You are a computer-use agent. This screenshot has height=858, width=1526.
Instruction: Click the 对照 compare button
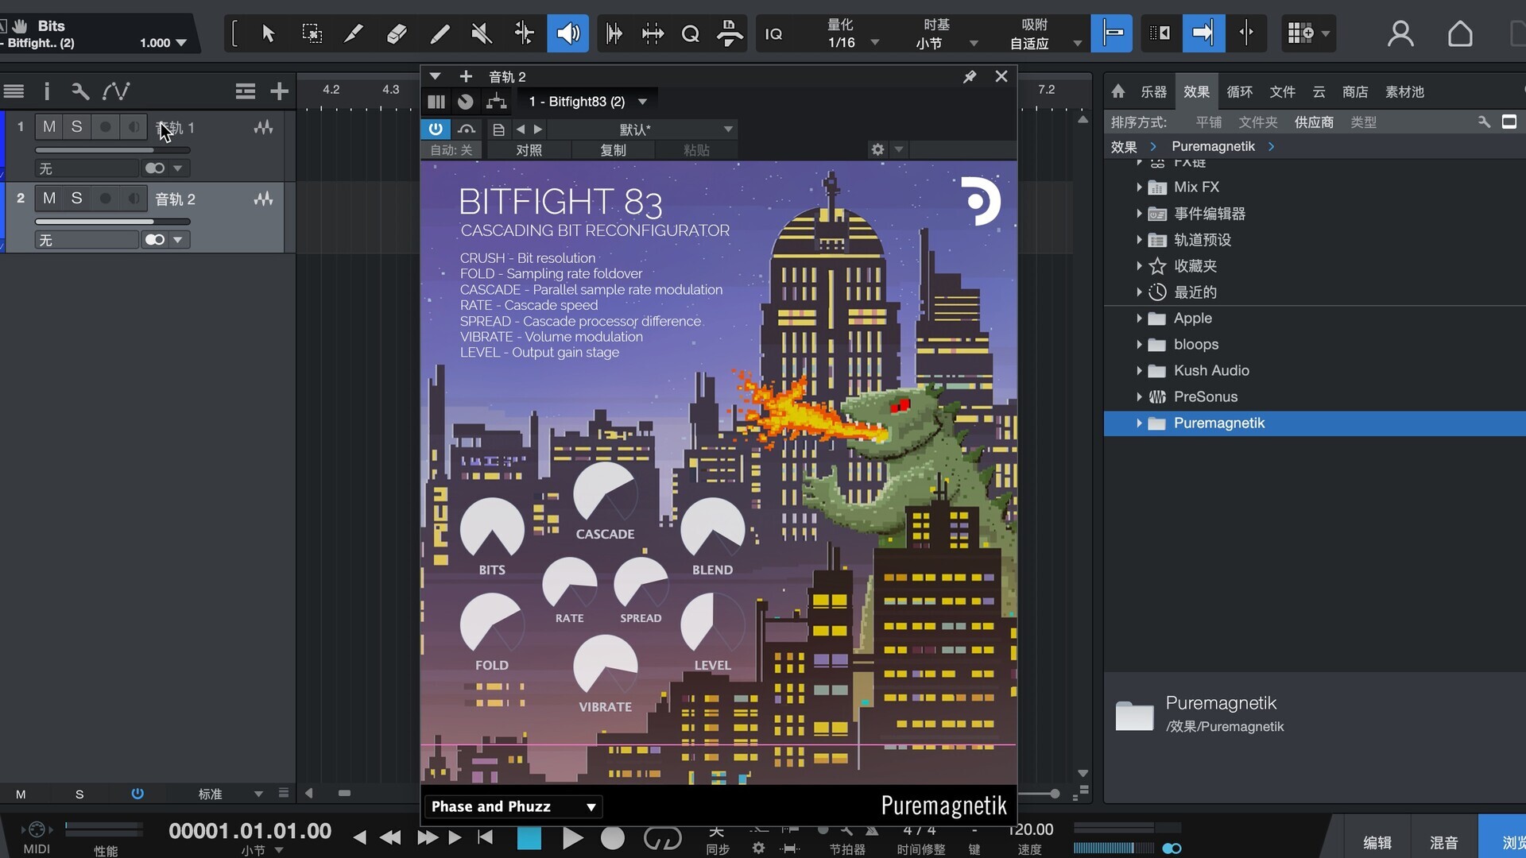tap(529, 150)
